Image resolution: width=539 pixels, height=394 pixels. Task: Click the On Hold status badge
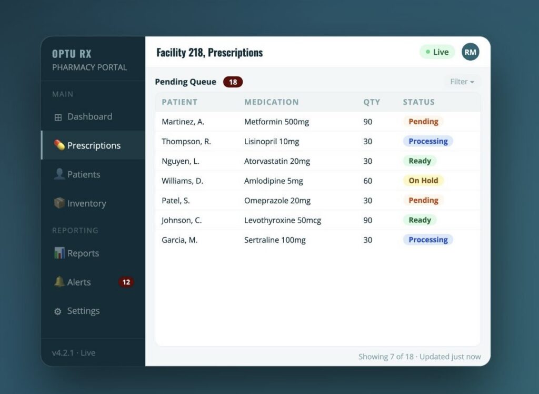423,181
